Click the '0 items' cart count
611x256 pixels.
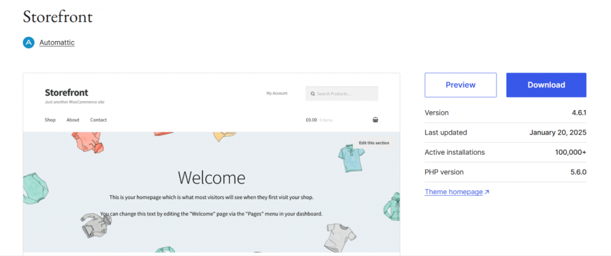pos(326,120)
